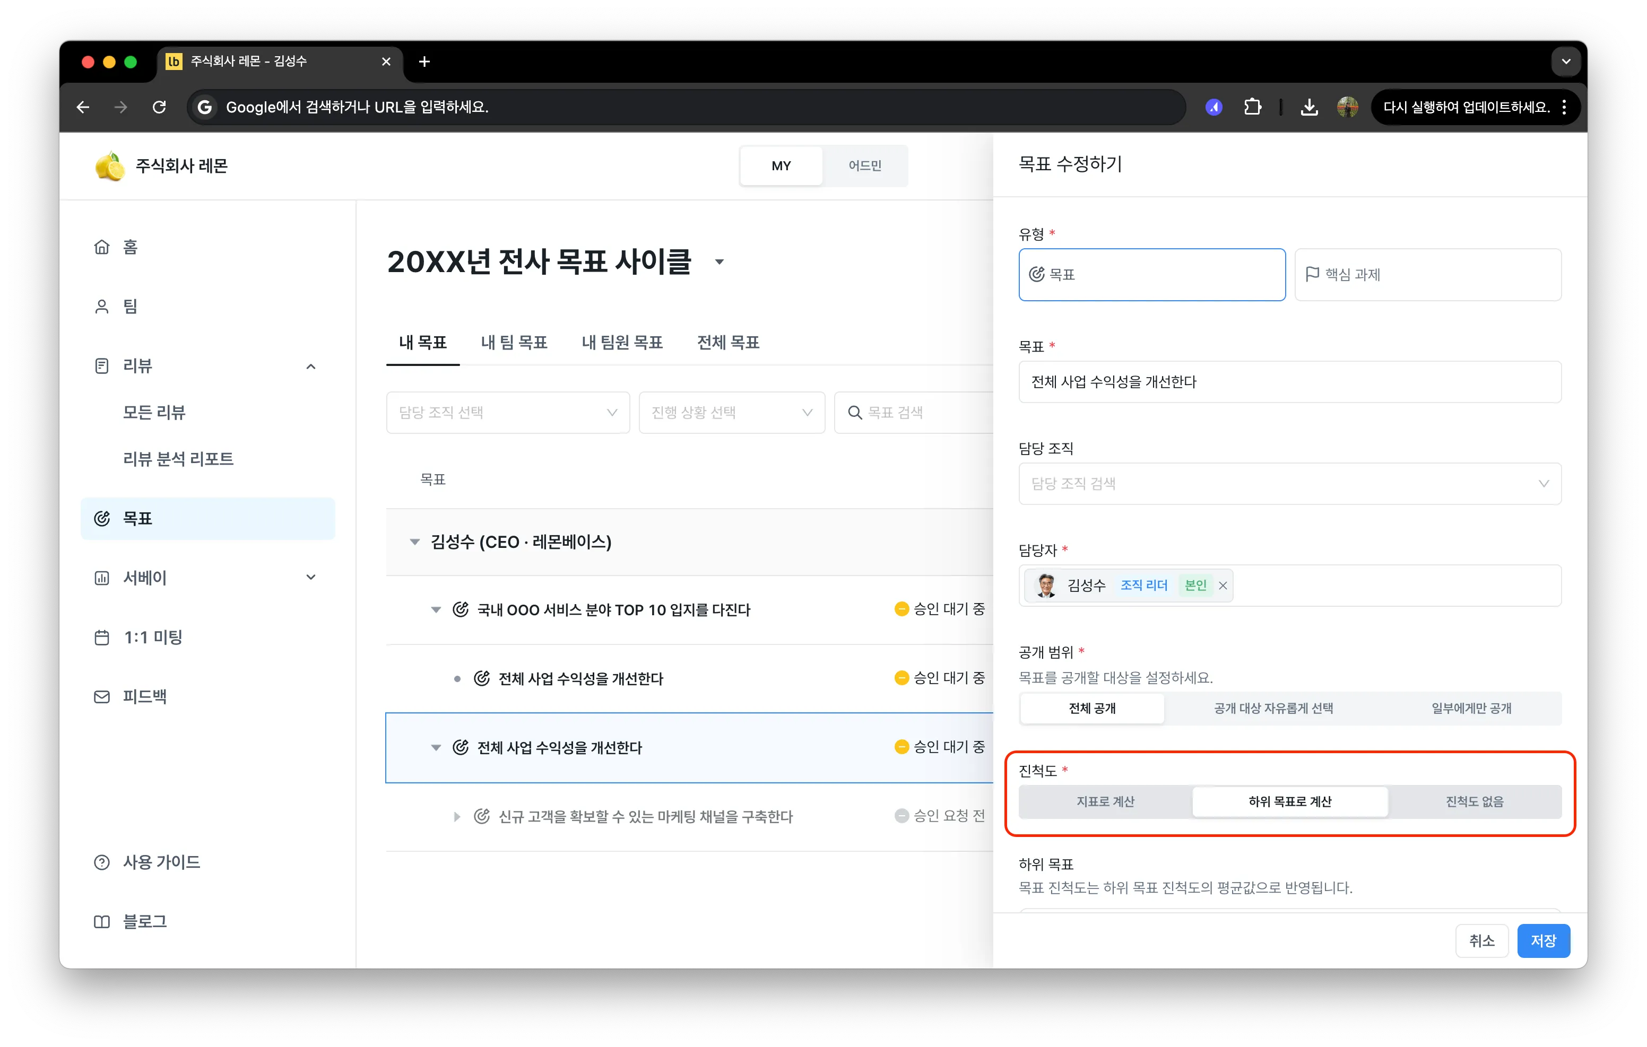Click the search icon in 목표 검색
1647x1047 pixels.
[x=854, y=412]
